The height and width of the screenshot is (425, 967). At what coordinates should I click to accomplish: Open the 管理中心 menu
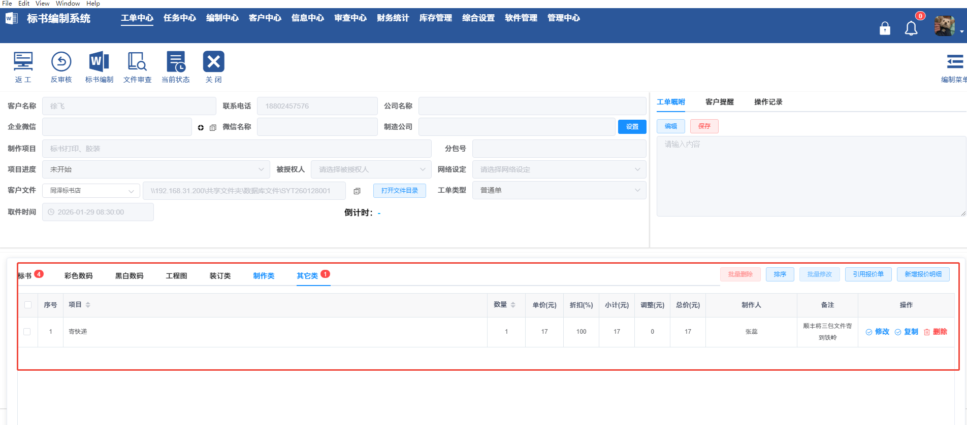[x=564, y=18]
